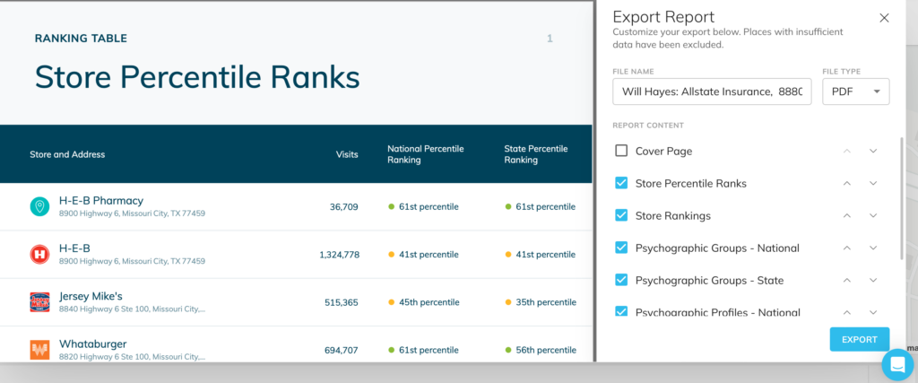Click the H-E-B Pharmacy location pin icon
Image resolution: width=918 pixels, height=383 pixels.
[x=39, y=206]
